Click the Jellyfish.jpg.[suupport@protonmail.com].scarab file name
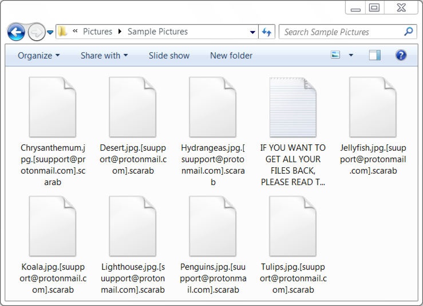423x306 pixels. coord(373,159)
